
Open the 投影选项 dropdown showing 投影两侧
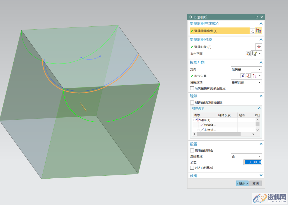tap(246, 82)
